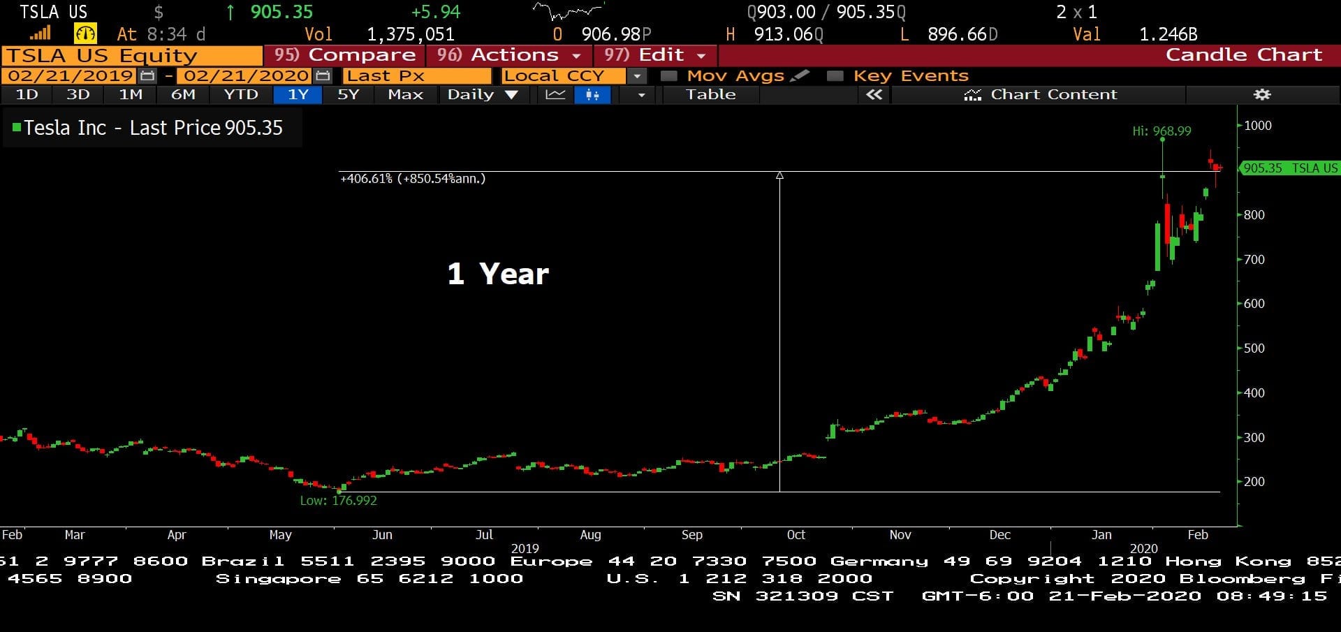This screenshot has height=632, width=1341.
Task: Open the 96) Actions dropdown
Action: pos(509,55)
